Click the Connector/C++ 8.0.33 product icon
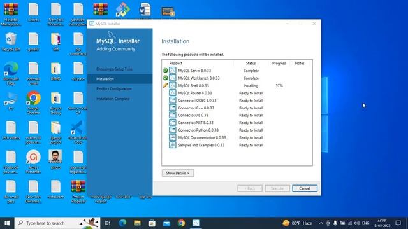 tap(173, 108)
